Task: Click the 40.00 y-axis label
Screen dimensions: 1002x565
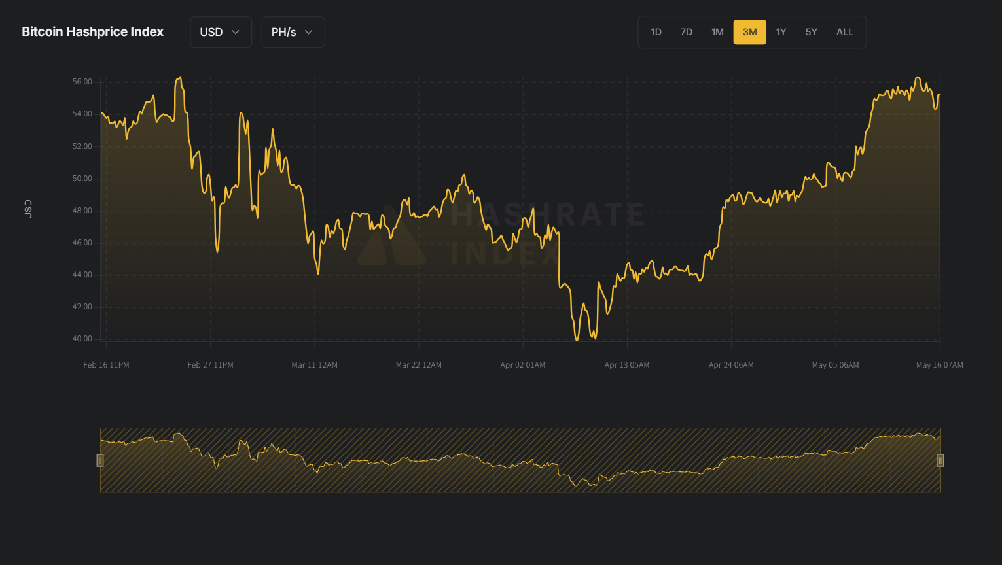Action: 82,339
